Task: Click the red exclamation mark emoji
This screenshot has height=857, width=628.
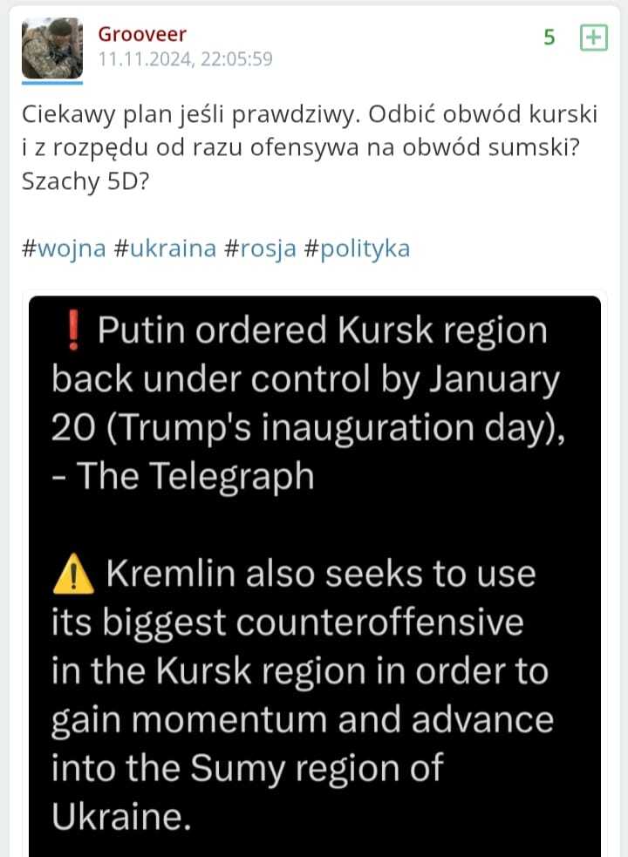Action: (73, 331)
